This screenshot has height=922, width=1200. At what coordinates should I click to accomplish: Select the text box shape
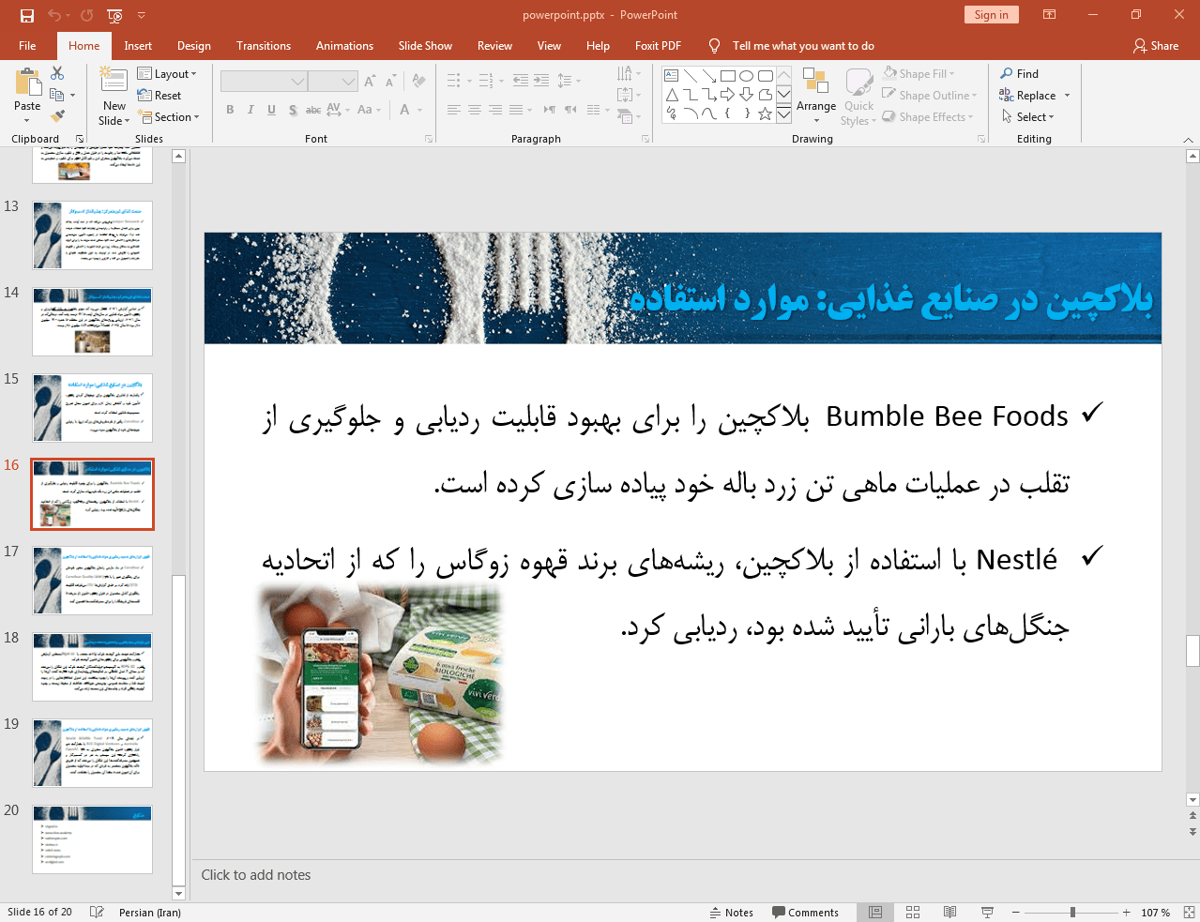672,76
